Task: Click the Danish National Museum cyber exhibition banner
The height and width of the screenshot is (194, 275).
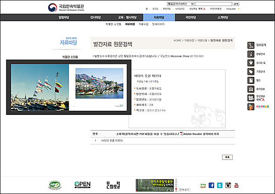Action: click(x=155, y=185)
